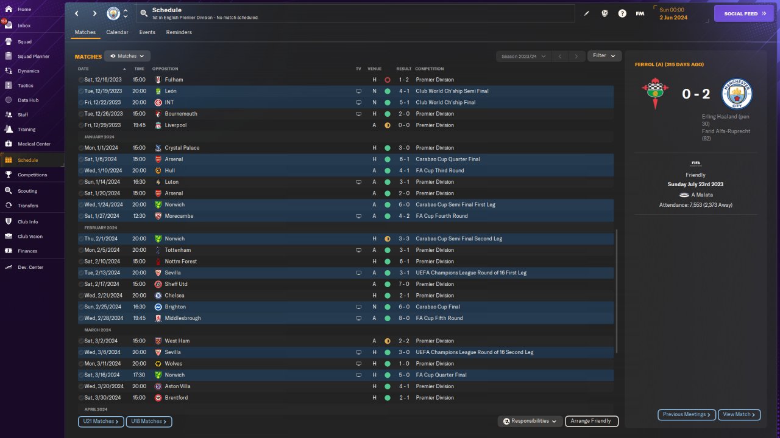Open the Filter dropdown

tap(604, 56)
